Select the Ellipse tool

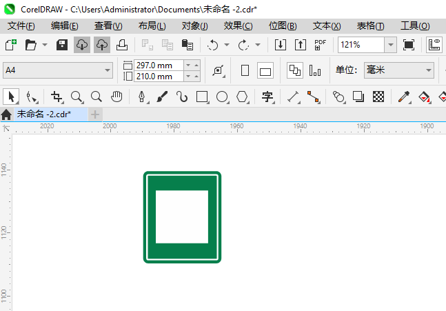click(x=223, y=97)
